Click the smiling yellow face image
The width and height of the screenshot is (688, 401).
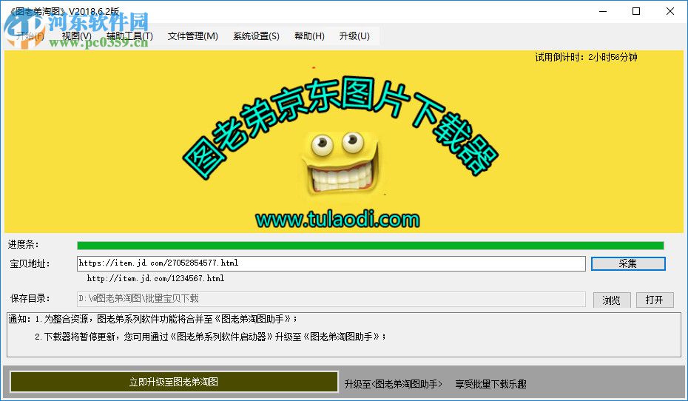coord(340,162)
